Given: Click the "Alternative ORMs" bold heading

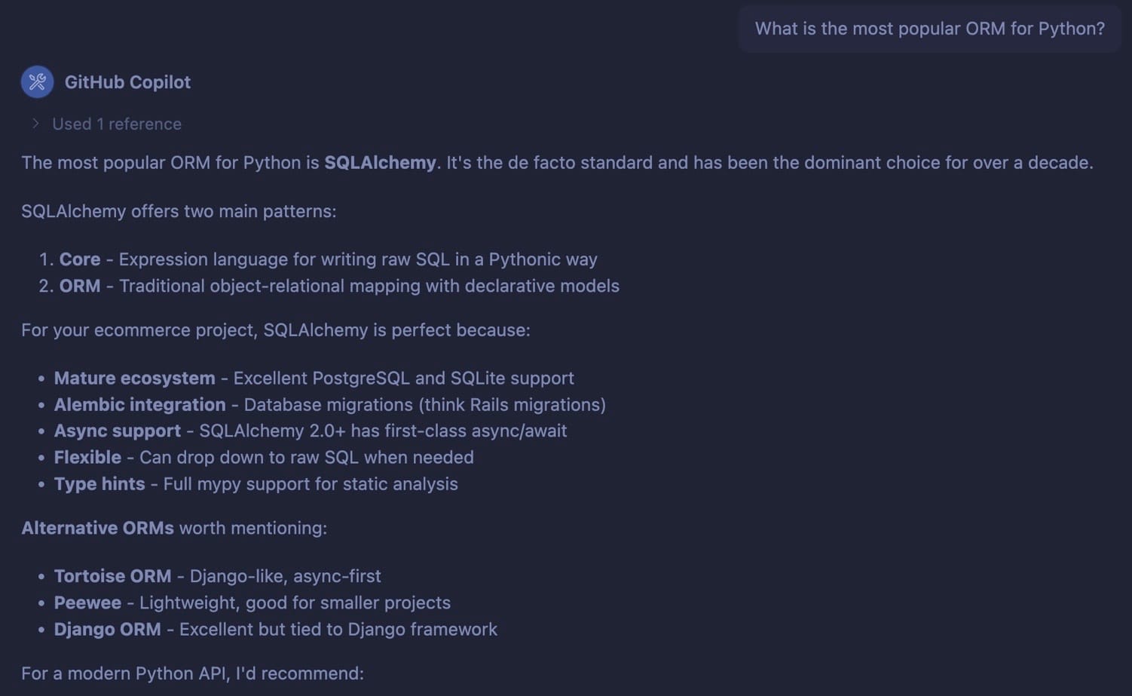Looking at the screenshot, I should [x=97, y=528].
